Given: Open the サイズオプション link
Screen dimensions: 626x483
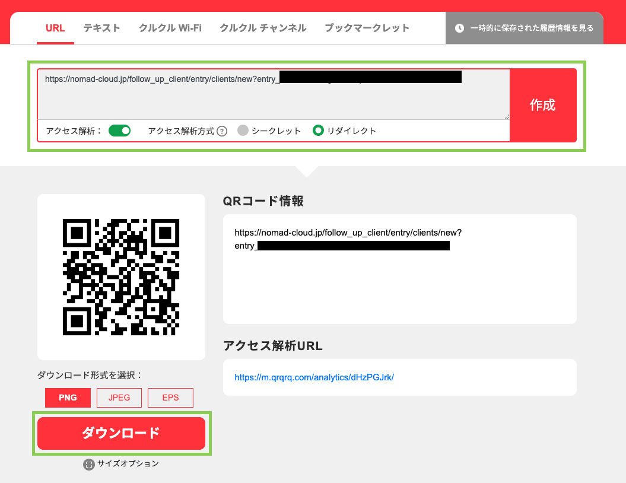Looking at the screenshot, I should (128, 464).
